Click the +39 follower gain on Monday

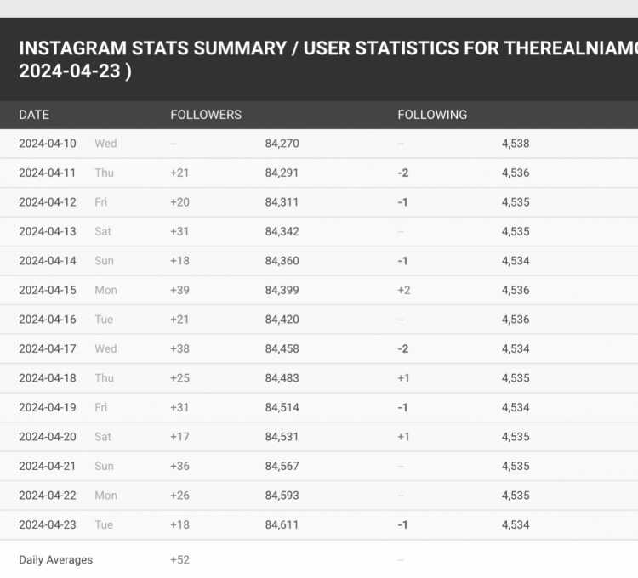tap(179, 290)
